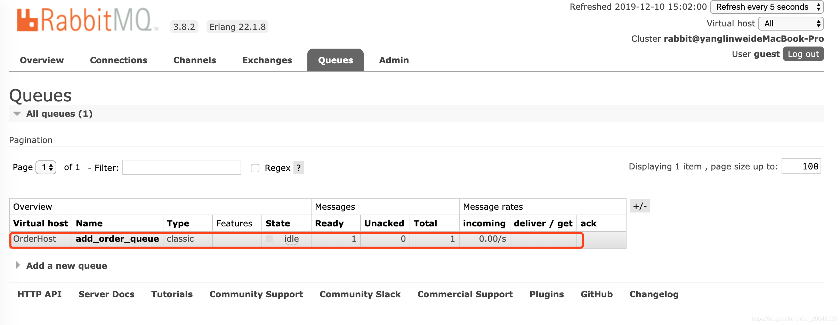
Task: Sort by the Ready column header
Action: [x=329, y=223]
